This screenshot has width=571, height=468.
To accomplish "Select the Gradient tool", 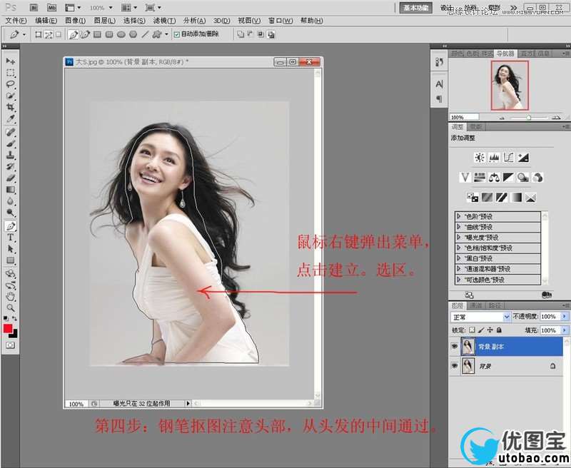I will 11,190.
